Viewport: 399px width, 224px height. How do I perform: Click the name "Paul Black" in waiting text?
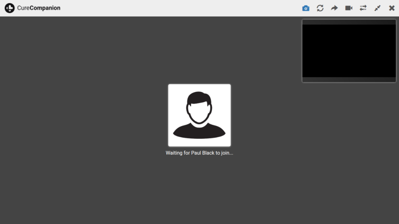(203, 153)
